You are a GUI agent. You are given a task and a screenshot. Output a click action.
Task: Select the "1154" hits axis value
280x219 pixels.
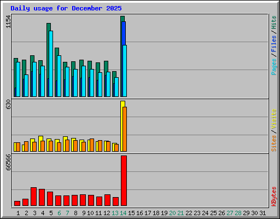(x=8, y=22)
